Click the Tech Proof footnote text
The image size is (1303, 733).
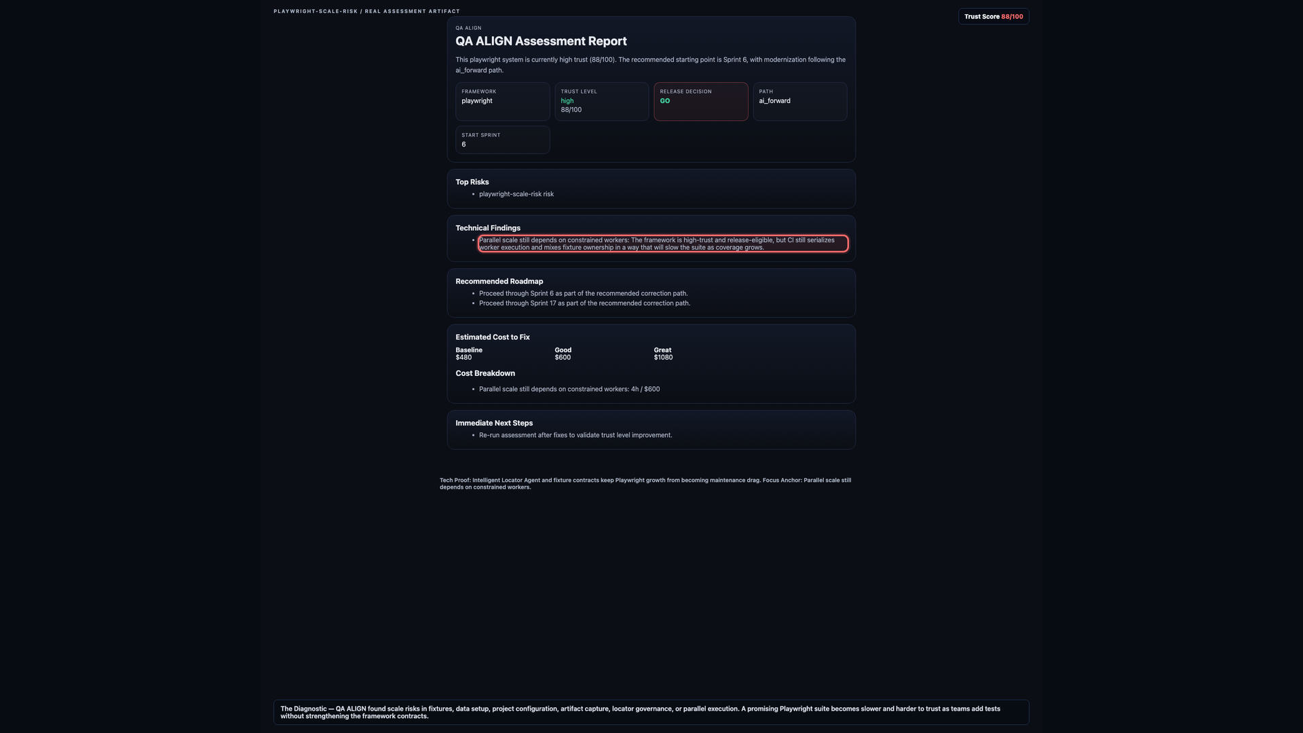[x=645, y=484]
